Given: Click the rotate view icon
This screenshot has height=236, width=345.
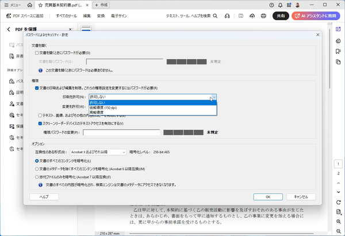Looking at the screenshot, I should [339, 202].
